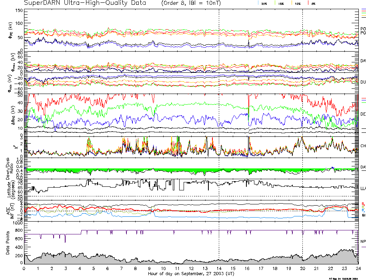
Task: Click the "20%" legend label
Action: click(264, 4)
